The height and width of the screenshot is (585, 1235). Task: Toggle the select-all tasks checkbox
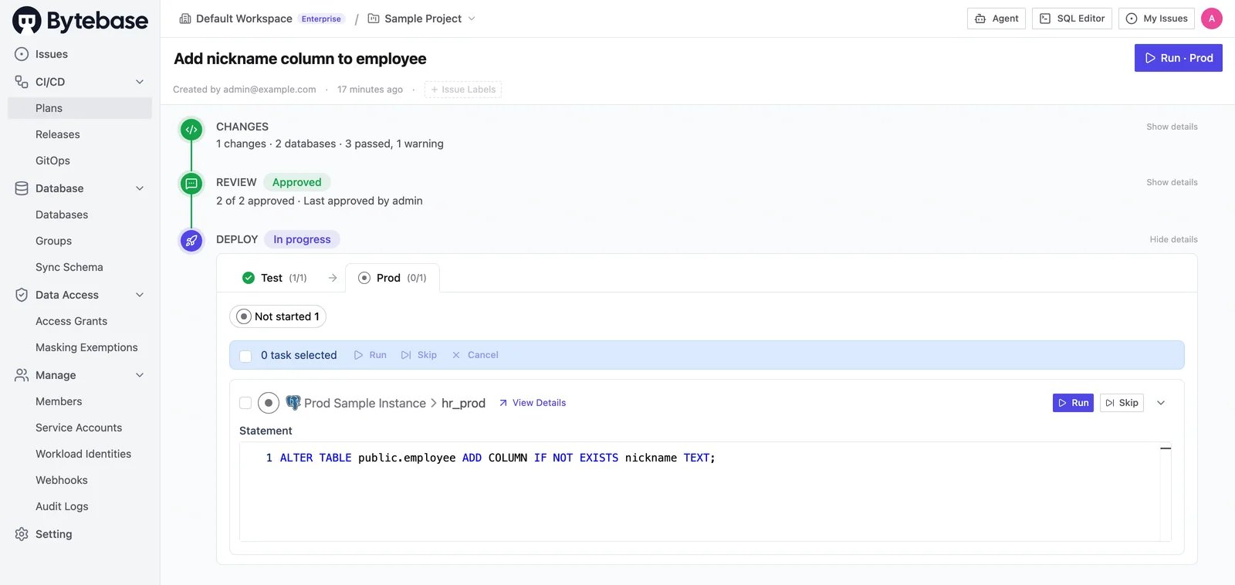click(x=245, y=356)
